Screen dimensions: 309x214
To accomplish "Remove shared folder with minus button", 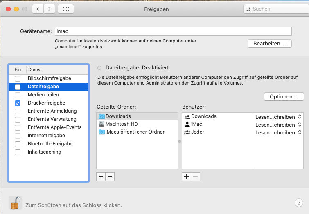I will tap(110, 176).
